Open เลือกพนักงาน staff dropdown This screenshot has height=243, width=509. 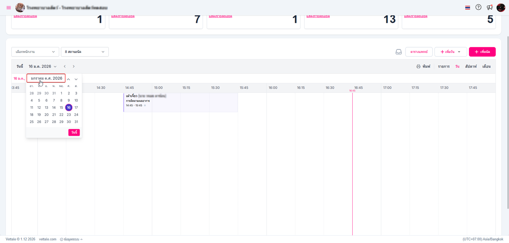coord(35,52)
